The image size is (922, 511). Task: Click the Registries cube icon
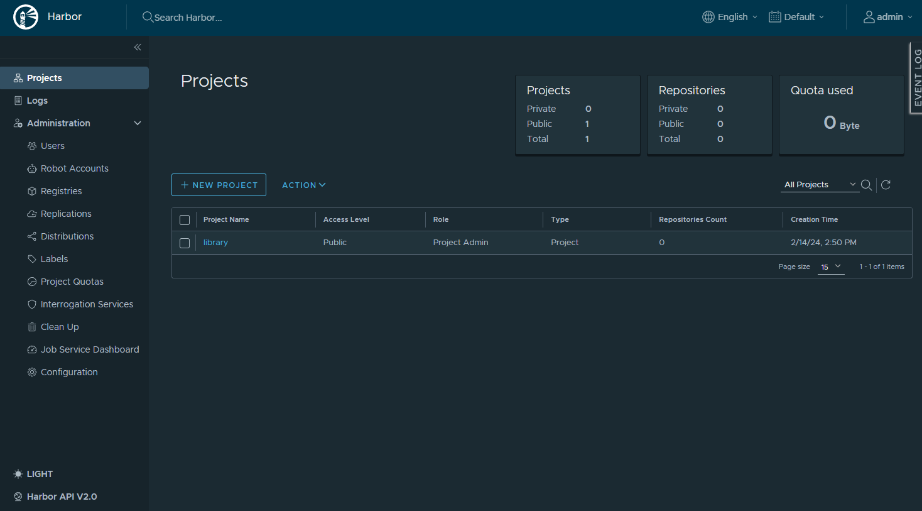pyautogui.click(x=32, y=191)
